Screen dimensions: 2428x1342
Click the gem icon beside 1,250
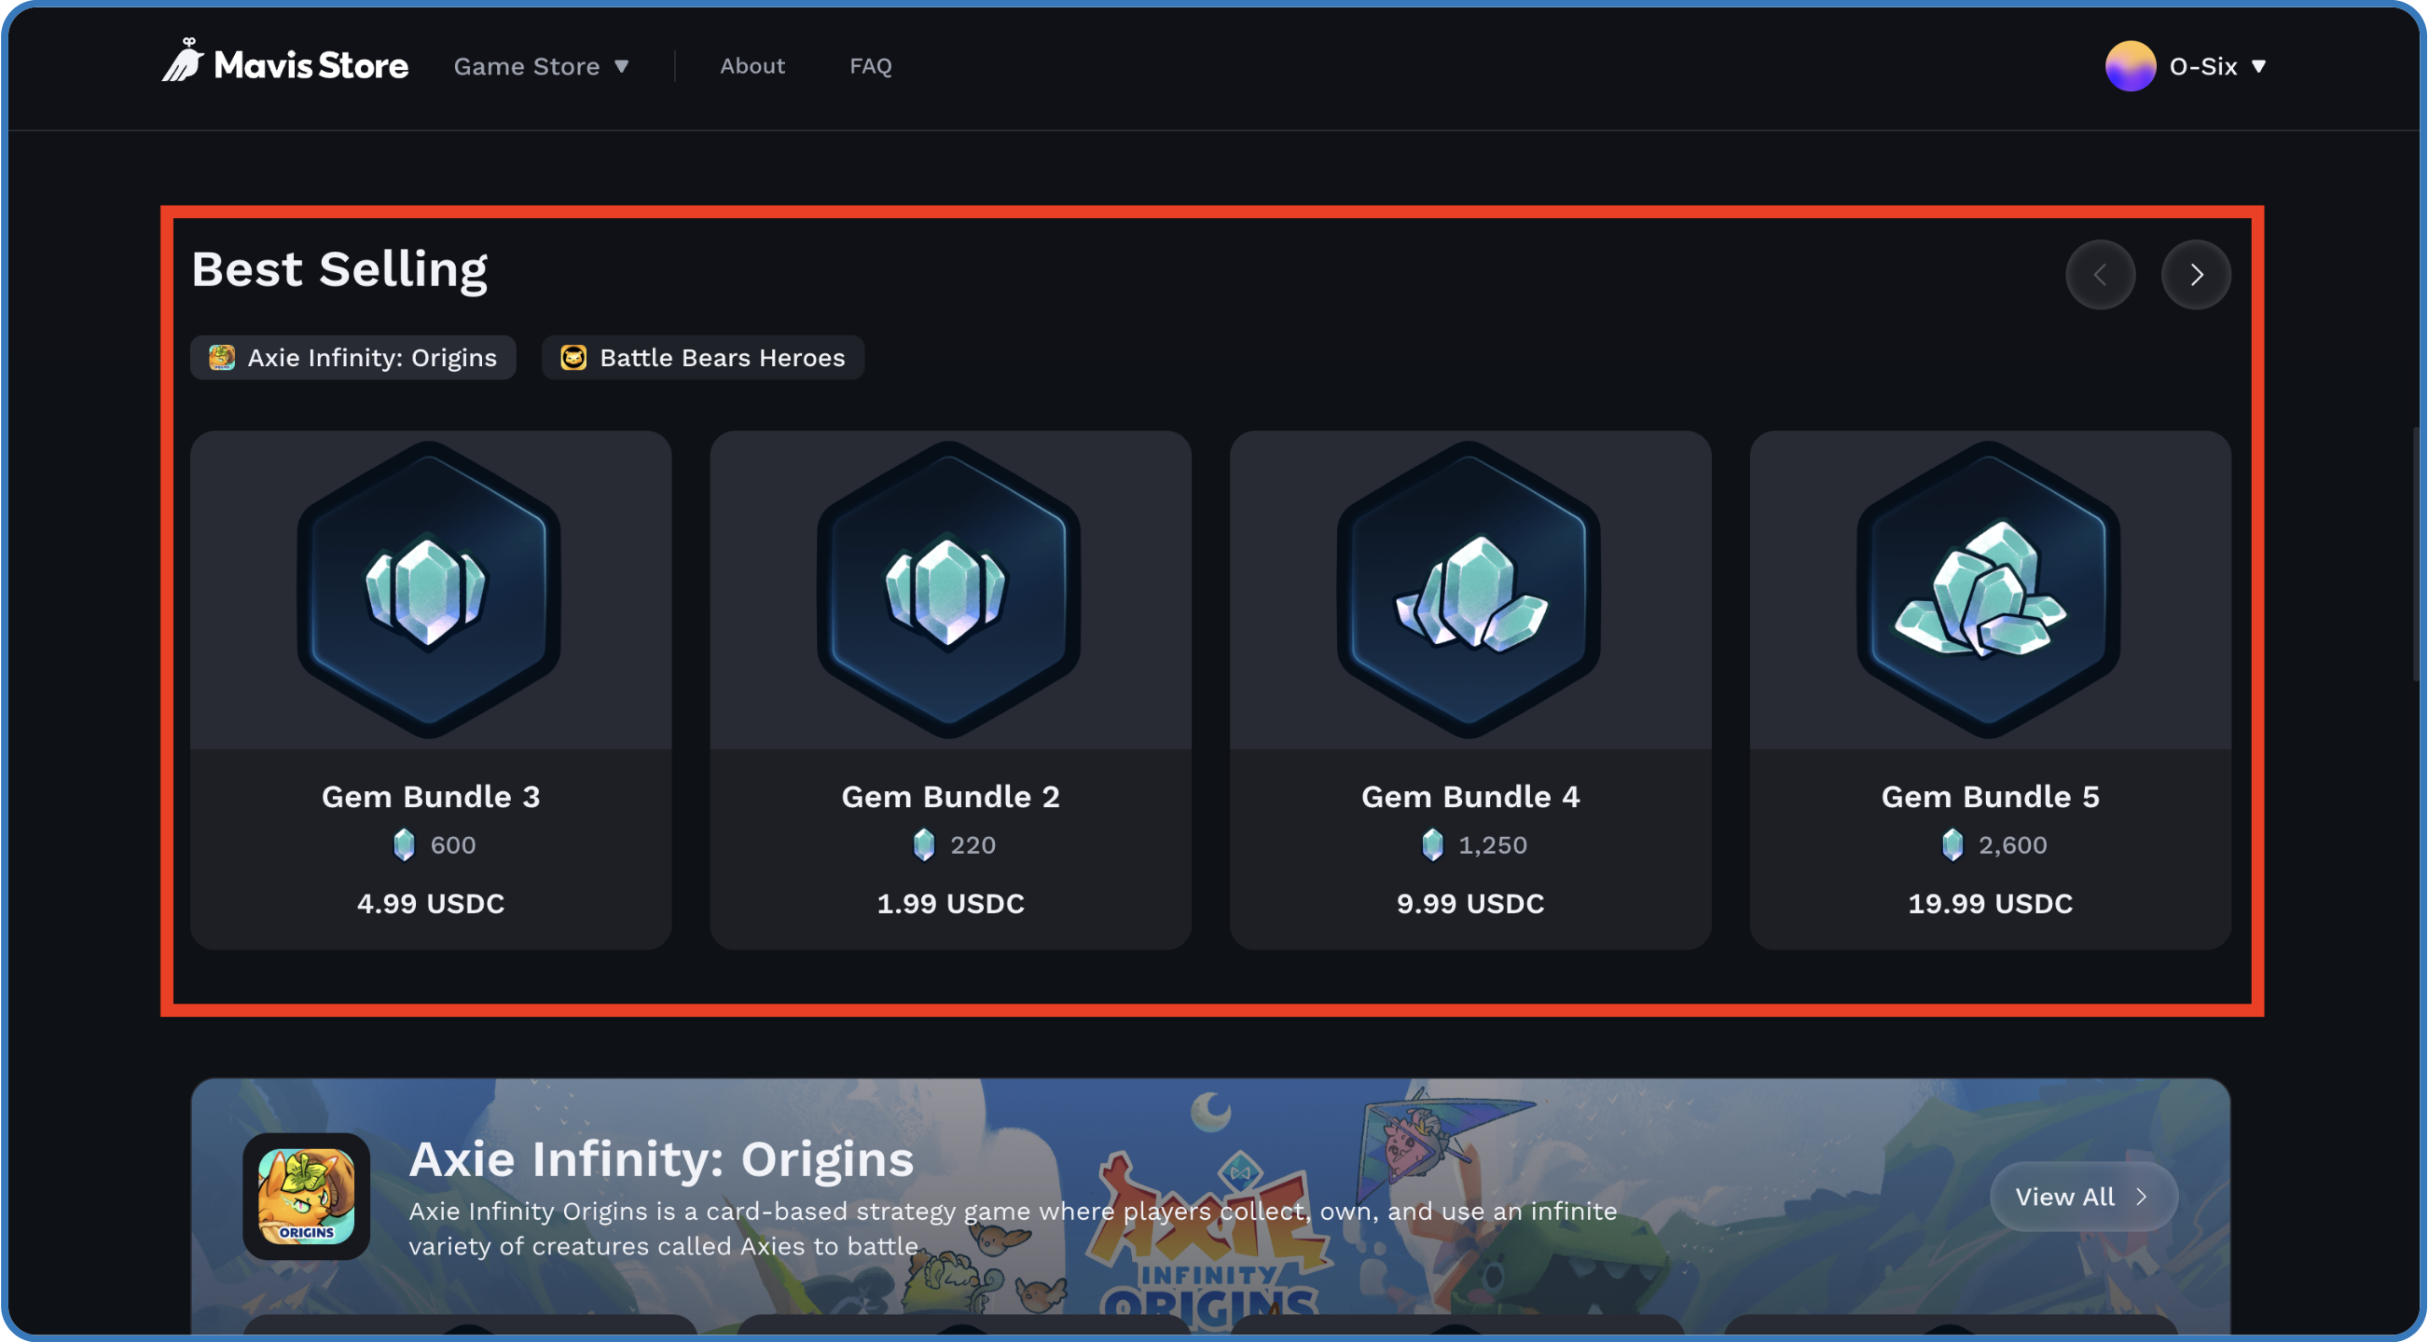(x=1432, y=844)
